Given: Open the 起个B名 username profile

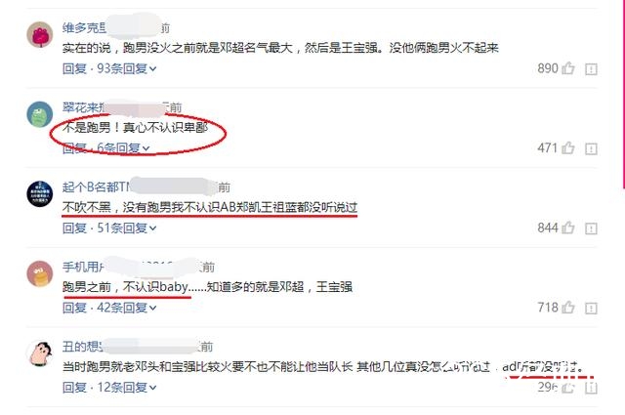Looking at the screenshot, I should 96,187.
